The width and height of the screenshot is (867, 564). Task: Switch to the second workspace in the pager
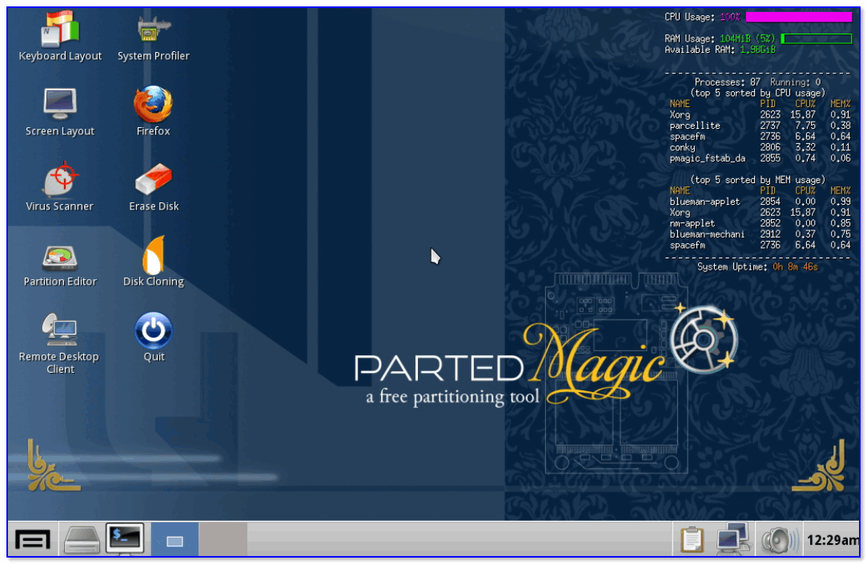(x=223, y=541)
